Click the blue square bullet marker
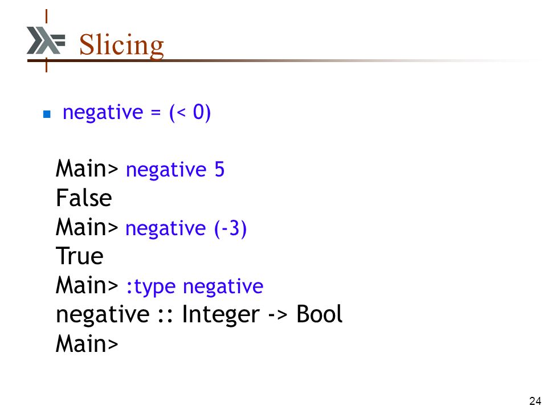This screenshot has width=547, height=410. click(x=47, y=114)
